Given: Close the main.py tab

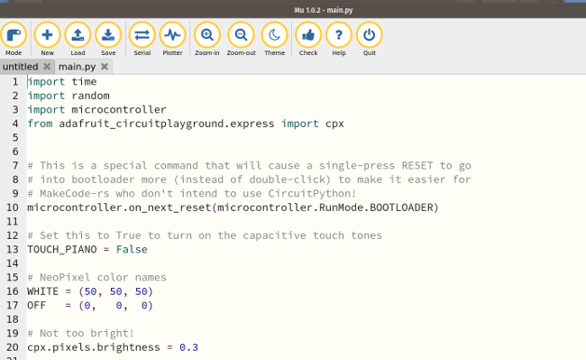Looking at the screenshot, I should [x=105, y=67].
